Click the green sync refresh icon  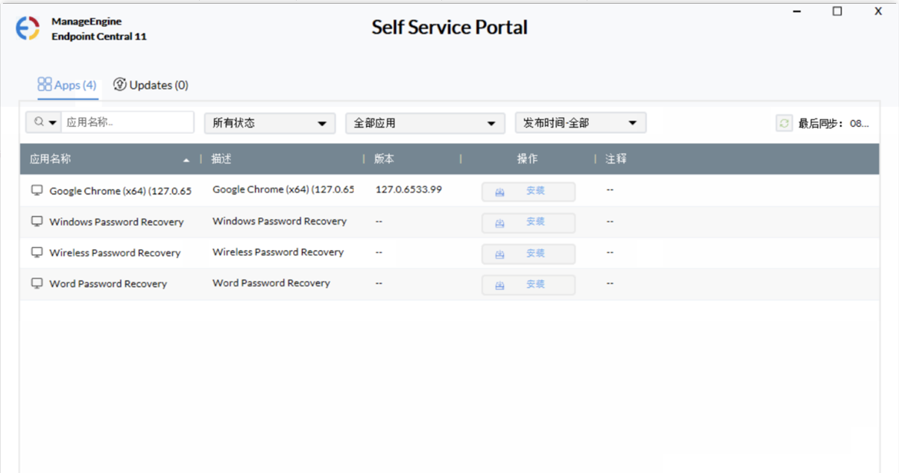(x=784, y=123)
